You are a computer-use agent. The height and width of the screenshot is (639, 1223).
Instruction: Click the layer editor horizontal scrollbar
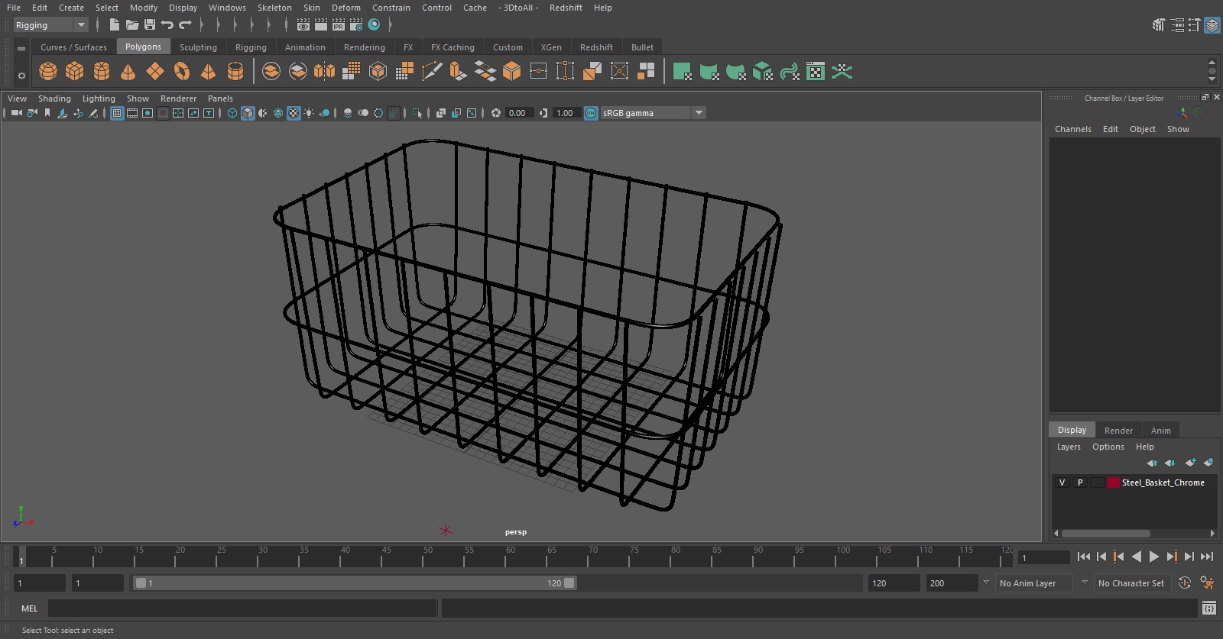point(1105,534)
